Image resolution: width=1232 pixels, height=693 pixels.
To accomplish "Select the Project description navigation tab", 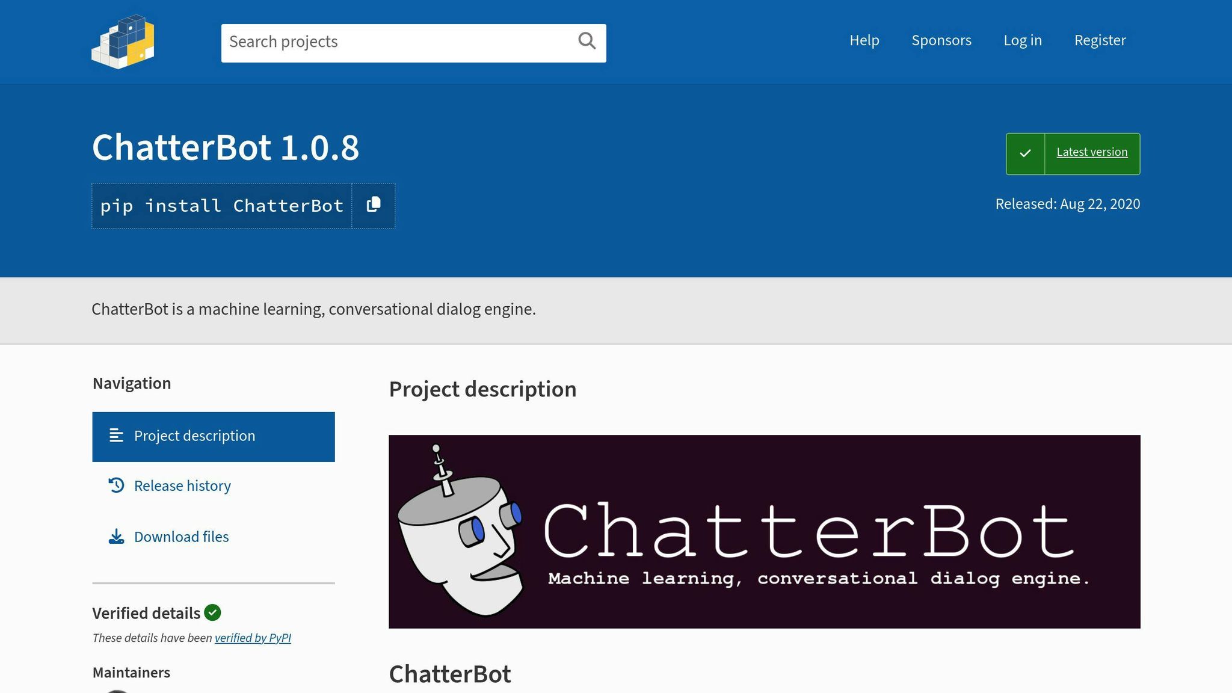I will [x=214, y=437].
